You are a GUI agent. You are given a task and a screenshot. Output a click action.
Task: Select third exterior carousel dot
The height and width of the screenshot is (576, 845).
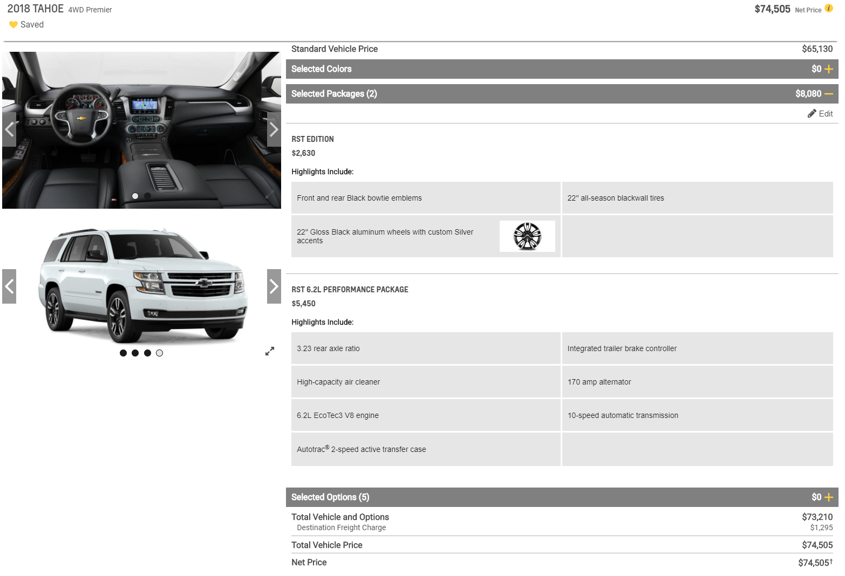(147, 353)
